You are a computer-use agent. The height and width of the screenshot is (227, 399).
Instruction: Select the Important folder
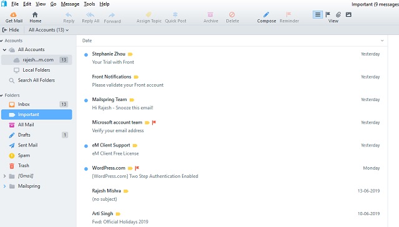click(x=37, y=115)
